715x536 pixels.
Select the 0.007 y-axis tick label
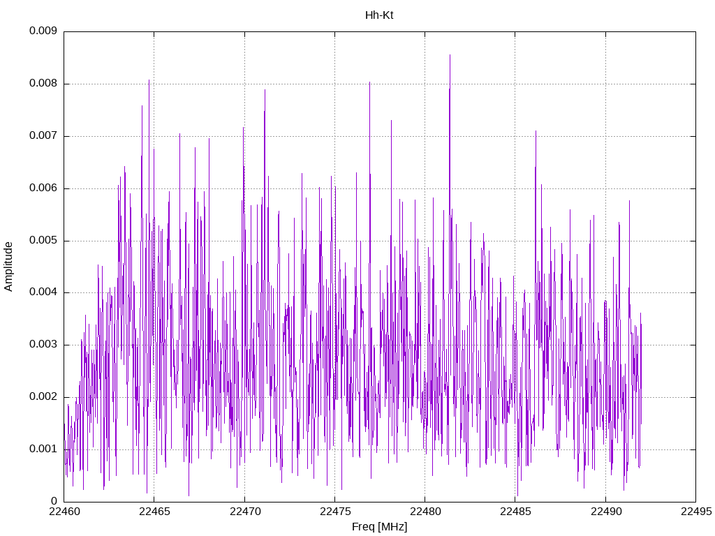pyautogui.click(x=43, y=135)
